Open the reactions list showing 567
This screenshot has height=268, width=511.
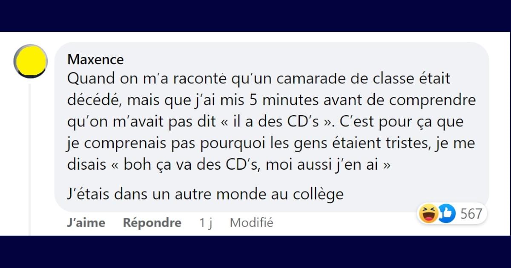[471, 214]
